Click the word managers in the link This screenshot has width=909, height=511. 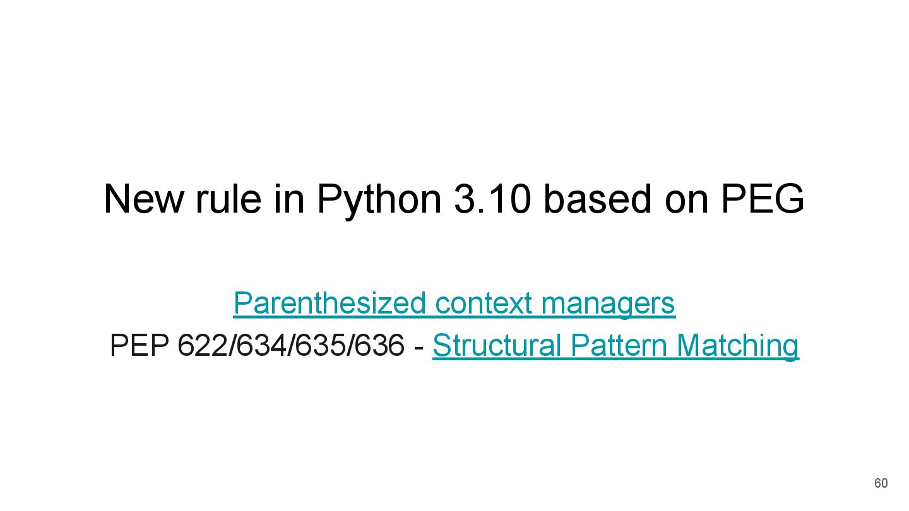[609, 303]
